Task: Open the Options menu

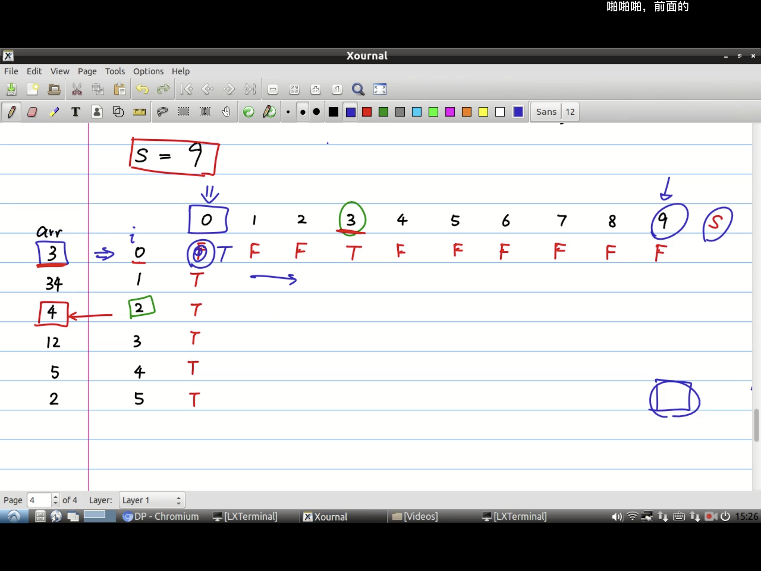Action: (x=148, y=71)
